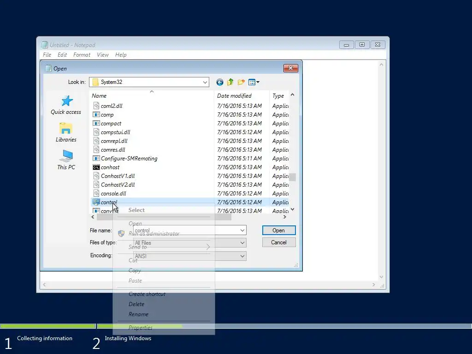The width and height of the screenshot is (472, 354).
Task: Sort by Date modified column header
Action: [242, 96]
